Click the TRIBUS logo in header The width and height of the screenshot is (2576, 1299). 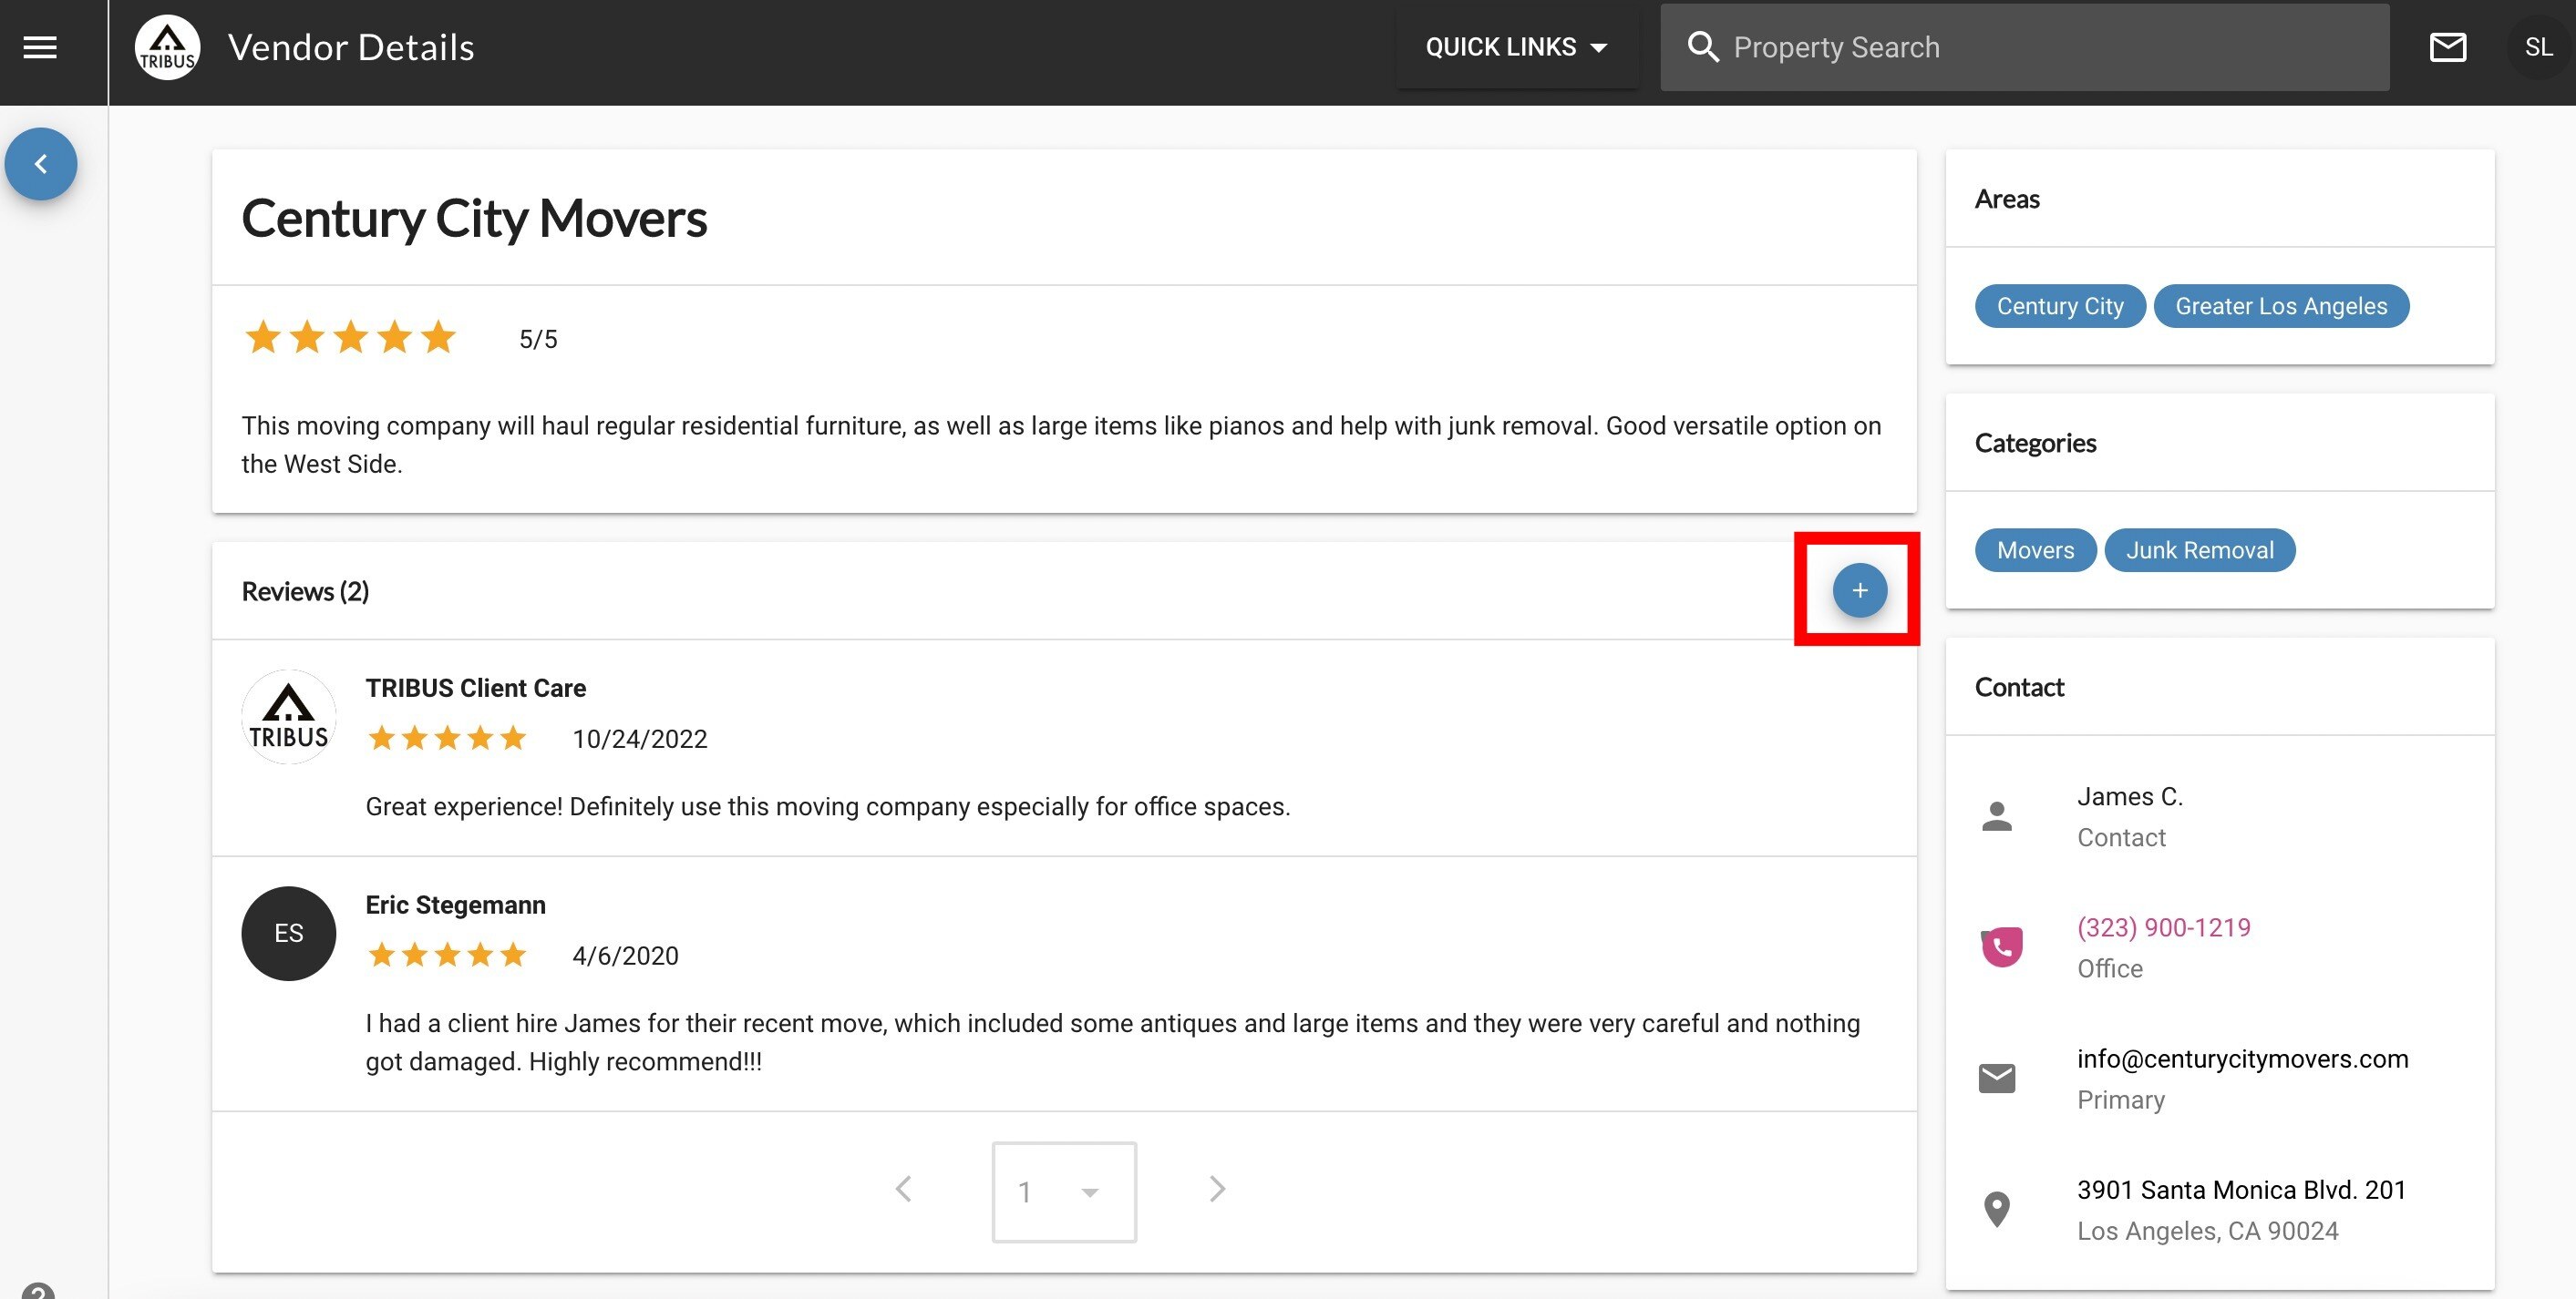pos(167,47)
